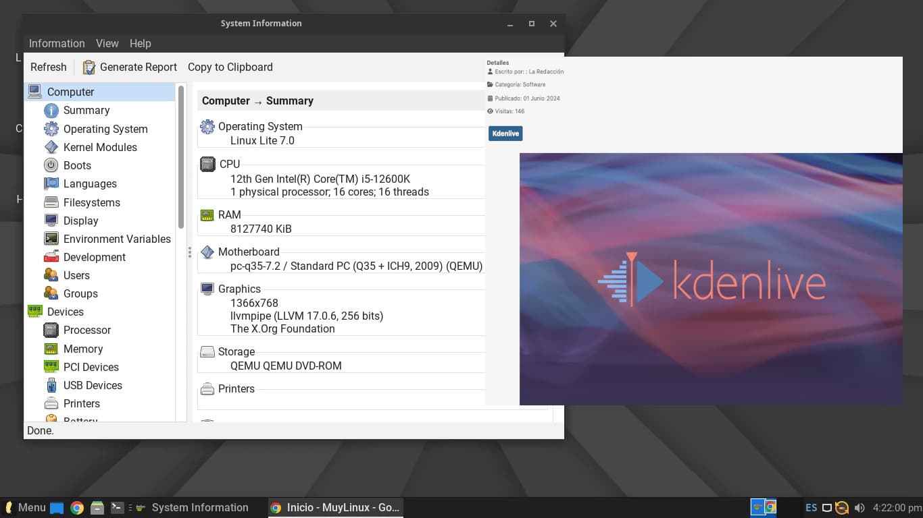Open the Information menu

point(57,43)
